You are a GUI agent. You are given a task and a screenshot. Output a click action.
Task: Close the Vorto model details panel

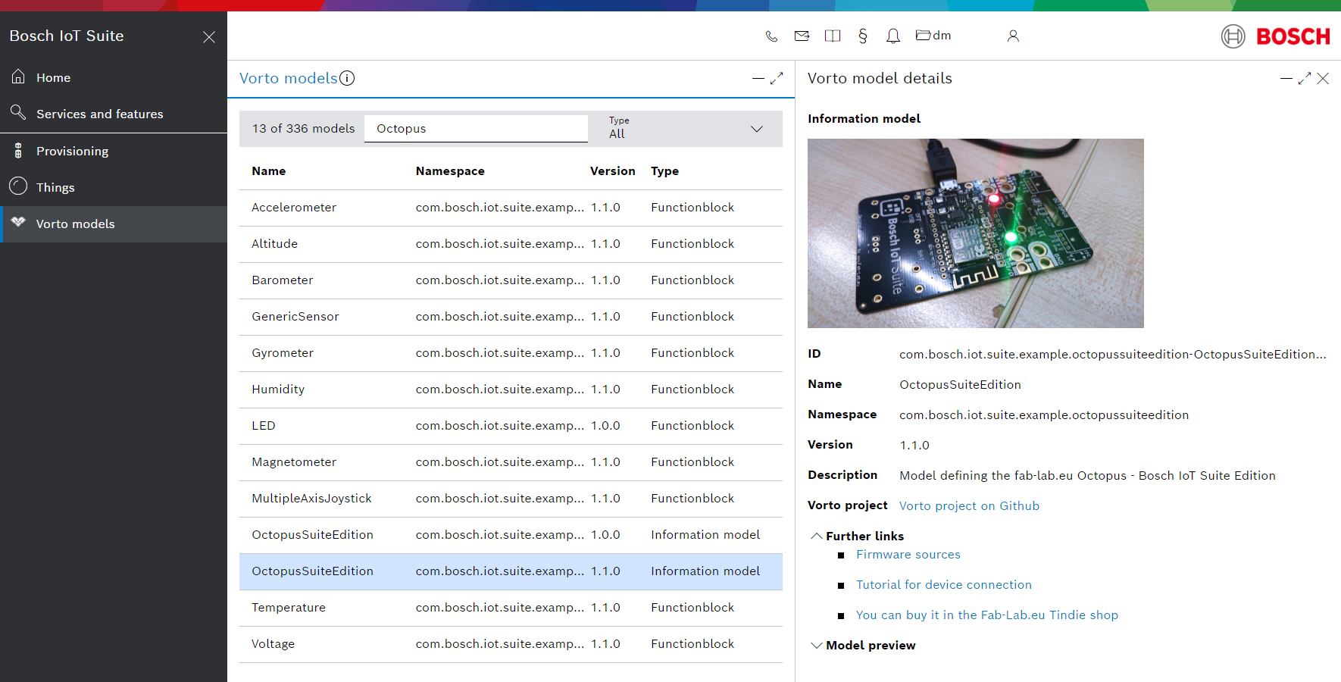click(1323, 78)
